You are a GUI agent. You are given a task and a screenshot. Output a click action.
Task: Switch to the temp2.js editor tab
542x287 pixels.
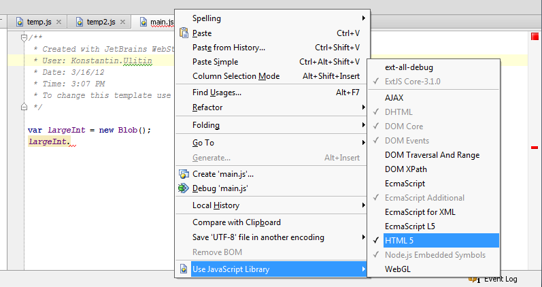[x=99, y=22]
